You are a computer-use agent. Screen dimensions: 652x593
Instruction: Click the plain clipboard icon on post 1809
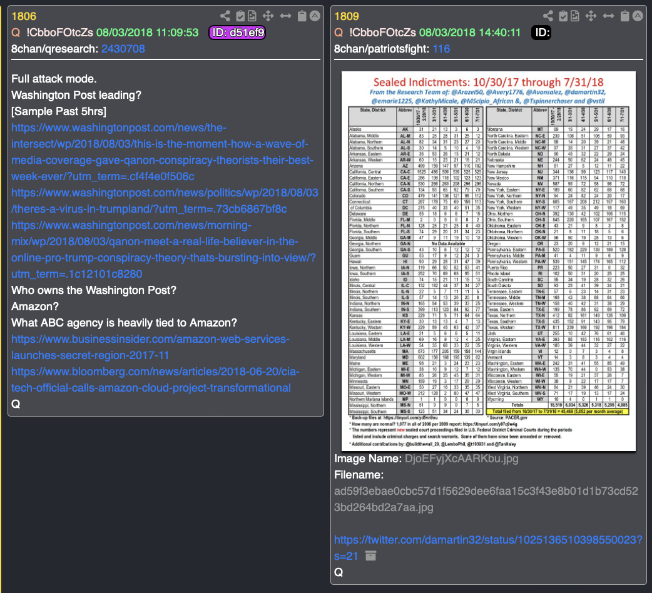[625, 16]
